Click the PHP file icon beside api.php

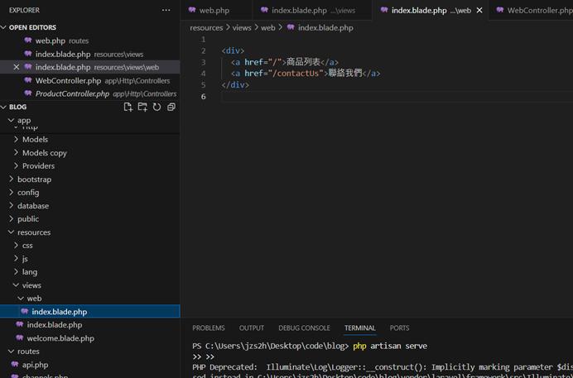[x=15, y=365]
